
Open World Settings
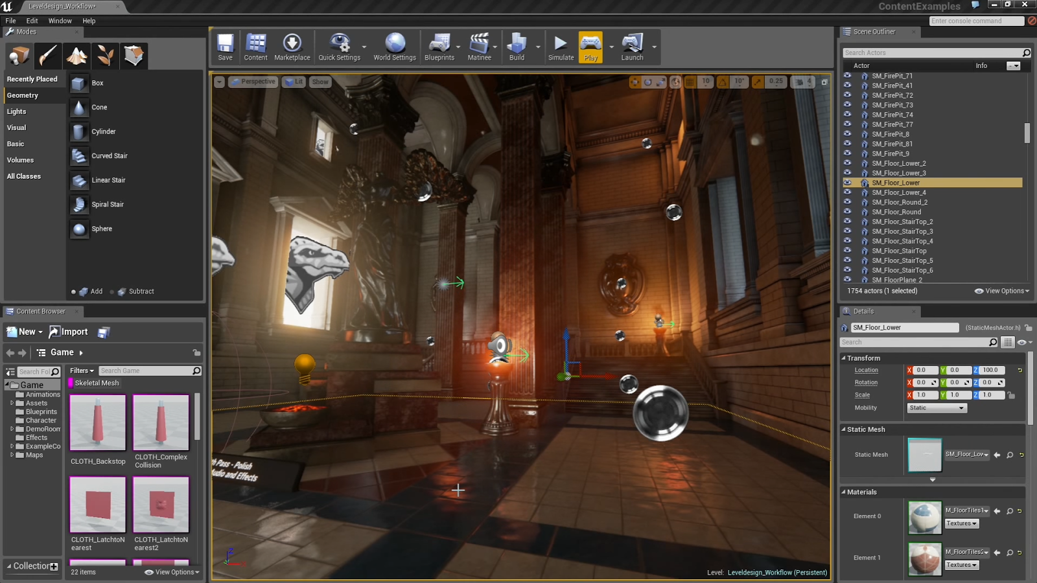395,47
